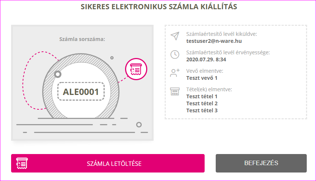Image resolution: width=316 pixels, height=181 pixels.
Task: Select item Teszt tétel 2
Action: pos(202,103)
